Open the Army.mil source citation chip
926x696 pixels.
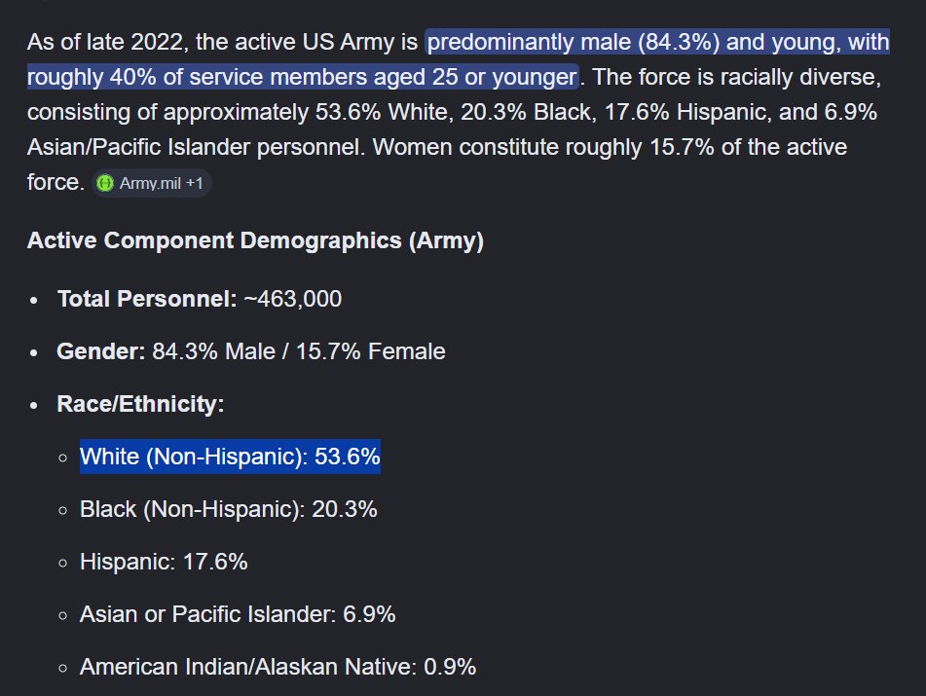pos(151,184)
